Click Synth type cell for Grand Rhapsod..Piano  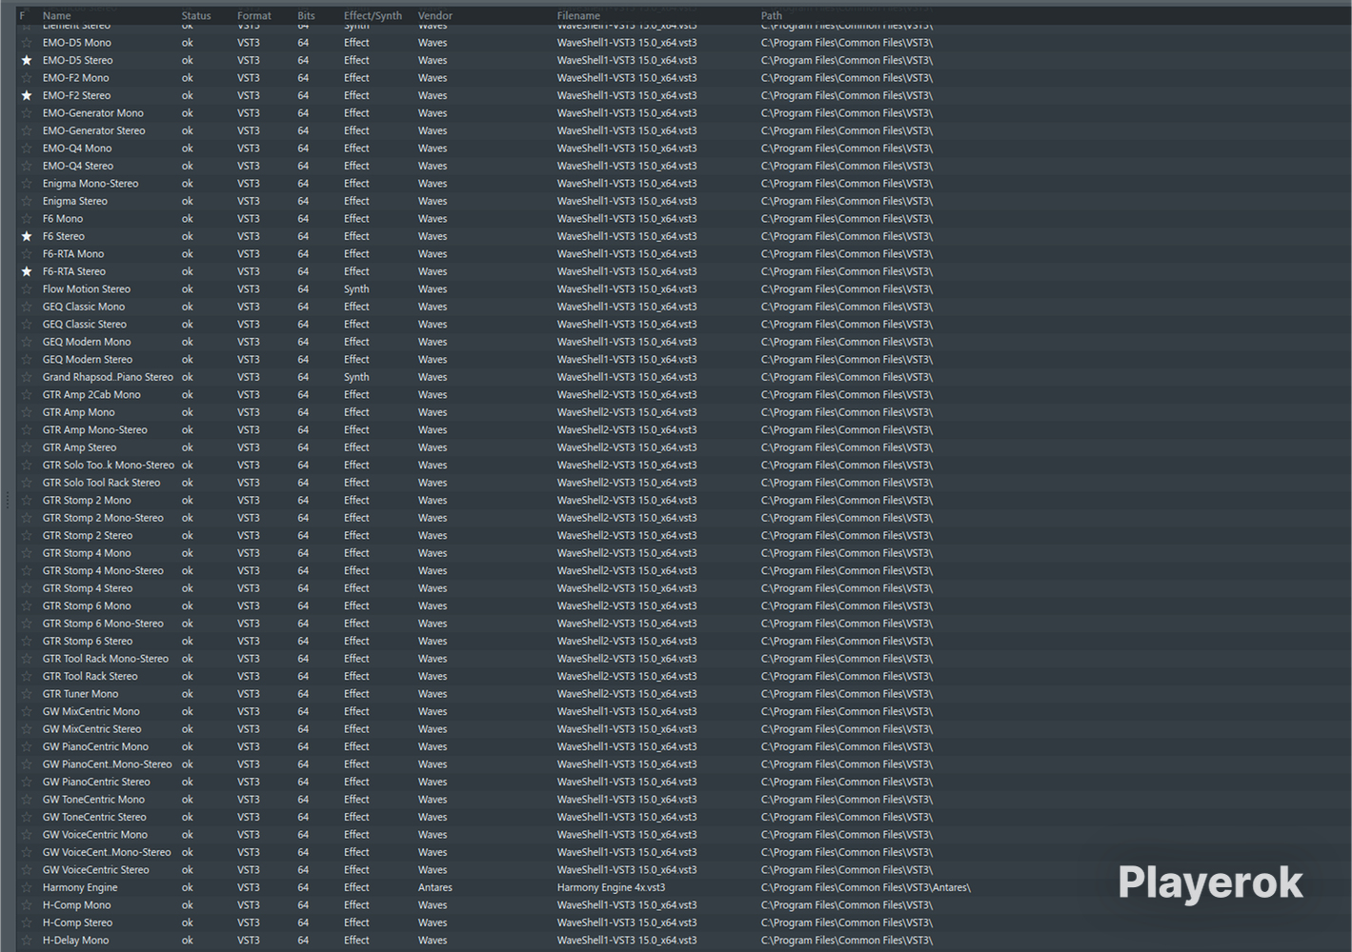pos(356,377)
